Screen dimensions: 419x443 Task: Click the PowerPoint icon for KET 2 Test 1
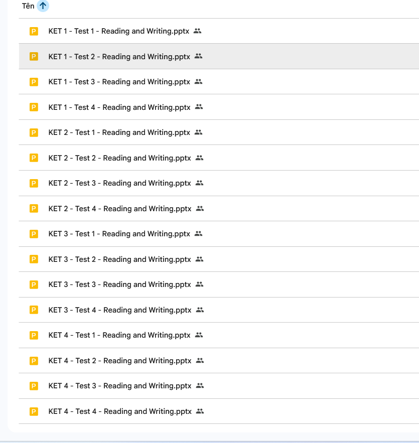(34, 132)
